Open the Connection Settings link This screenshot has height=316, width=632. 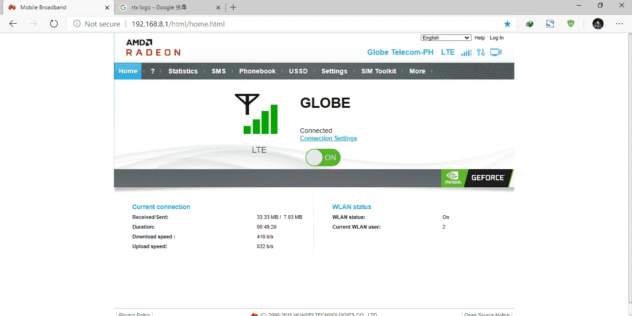click(x=328, y=138)
